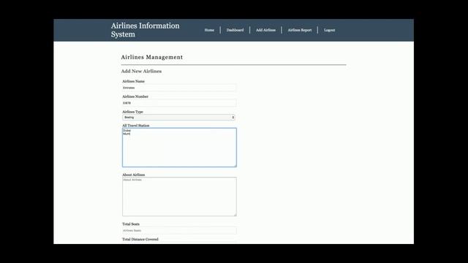Click the Total Seats label
The image size is (468, 263).
point(131,224)
